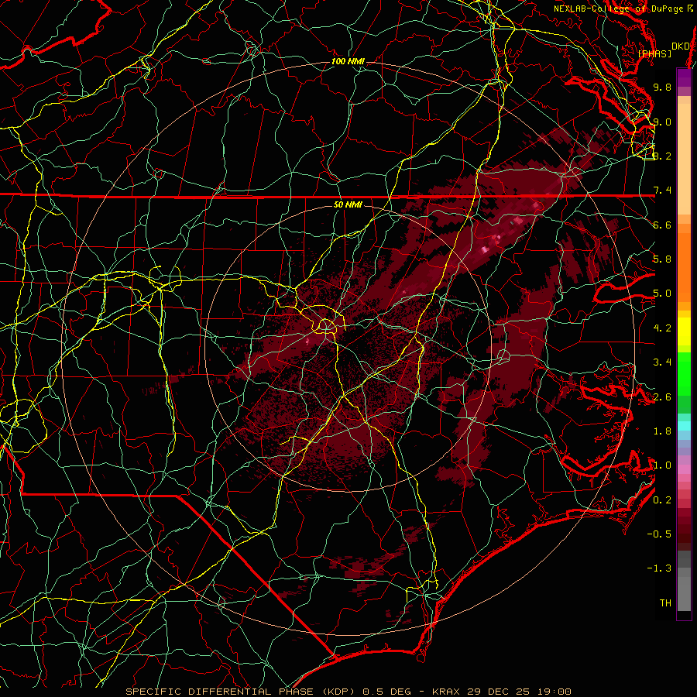
Task: Pick the yellow segment of the color bar
Action: pyautogui.click(x=684, y=331)
